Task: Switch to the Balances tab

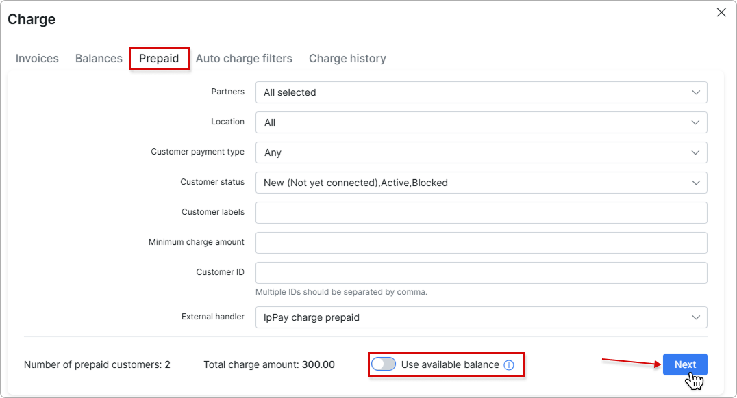Action: [x=99, y=59]
